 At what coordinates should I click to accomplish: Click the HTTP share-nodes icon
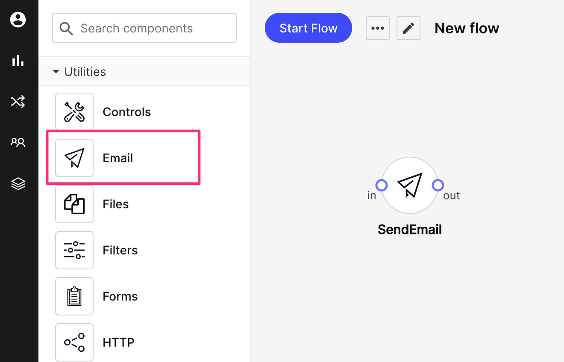pyautogui.click(x=74, y=342)
